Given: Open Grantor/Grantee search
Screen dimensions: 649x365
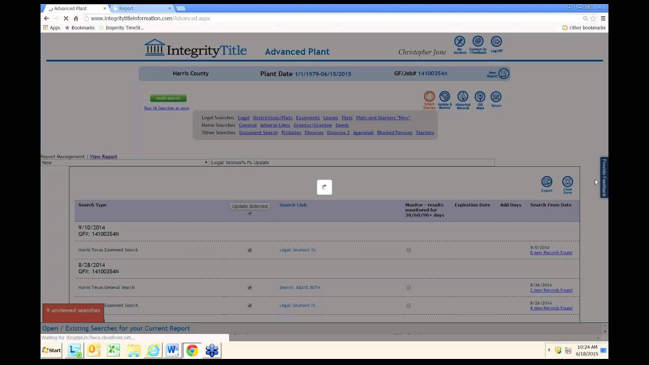Looking at the screenshot, I should point(313,125).
